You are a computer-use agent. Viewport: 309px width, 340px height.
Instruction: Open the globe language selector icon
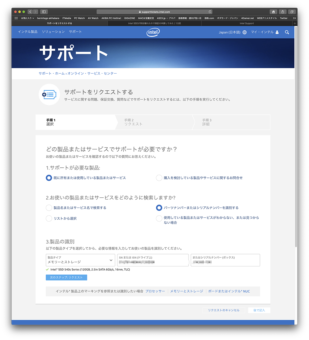point(244,32)
